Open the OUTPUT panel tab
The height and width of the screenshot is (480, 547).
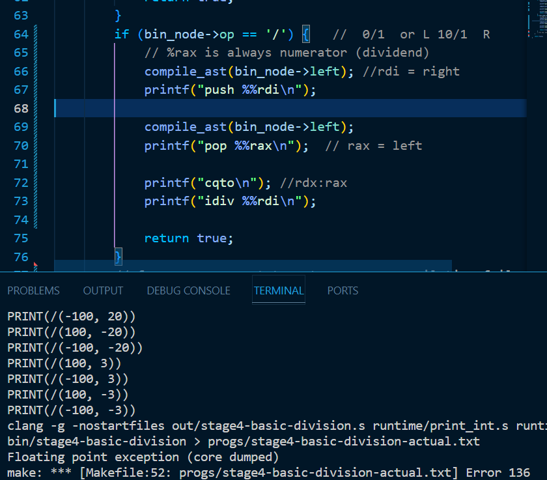(103, 290)
